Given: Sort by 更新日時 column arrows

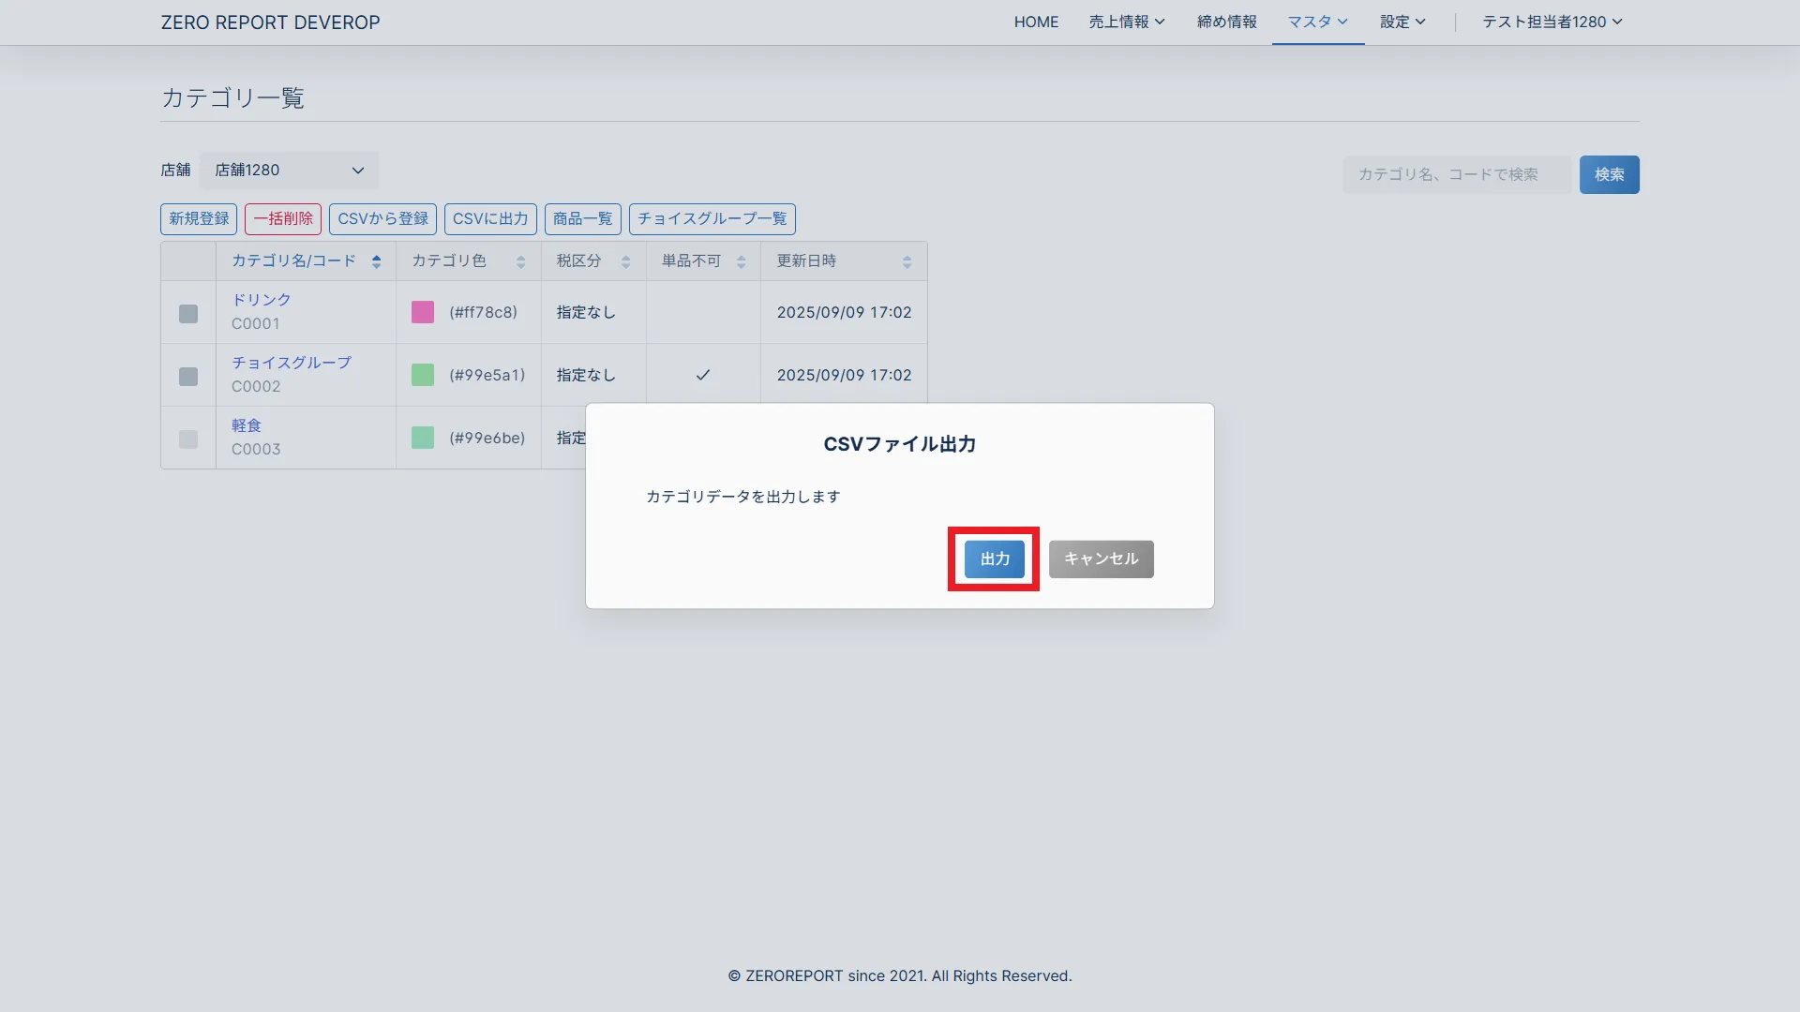Looking at the screenshot, I should [x=907, y=262].
